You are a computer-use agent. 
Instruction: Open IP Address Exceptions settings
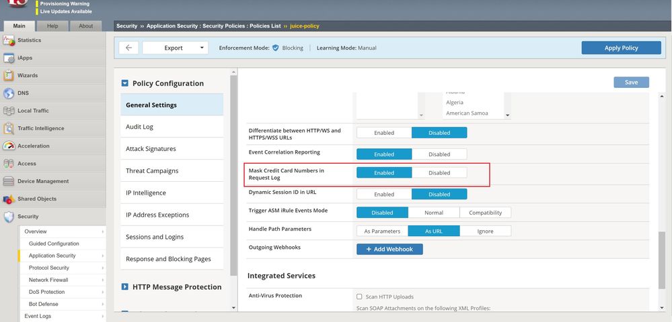click(x=172, y=215)
